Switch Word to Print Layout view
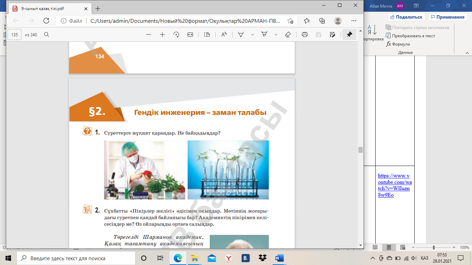The width and height of the screenshot is (472, 265). click(389, 247)
